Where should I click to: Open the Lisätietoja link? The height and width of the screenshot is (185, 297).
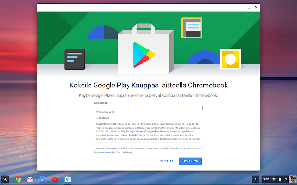[127, 152]
